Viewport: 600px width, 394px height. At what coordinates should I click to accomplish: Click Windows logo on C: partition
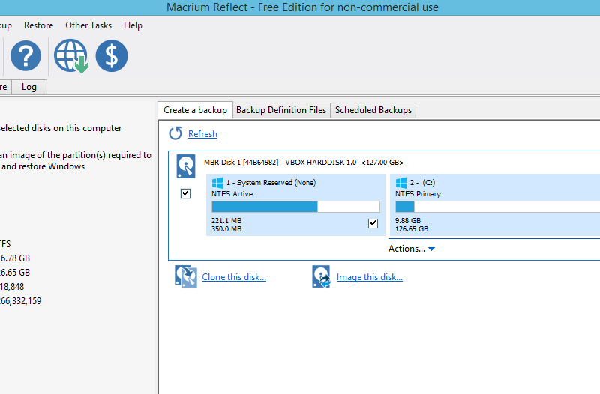pos(401,183)
